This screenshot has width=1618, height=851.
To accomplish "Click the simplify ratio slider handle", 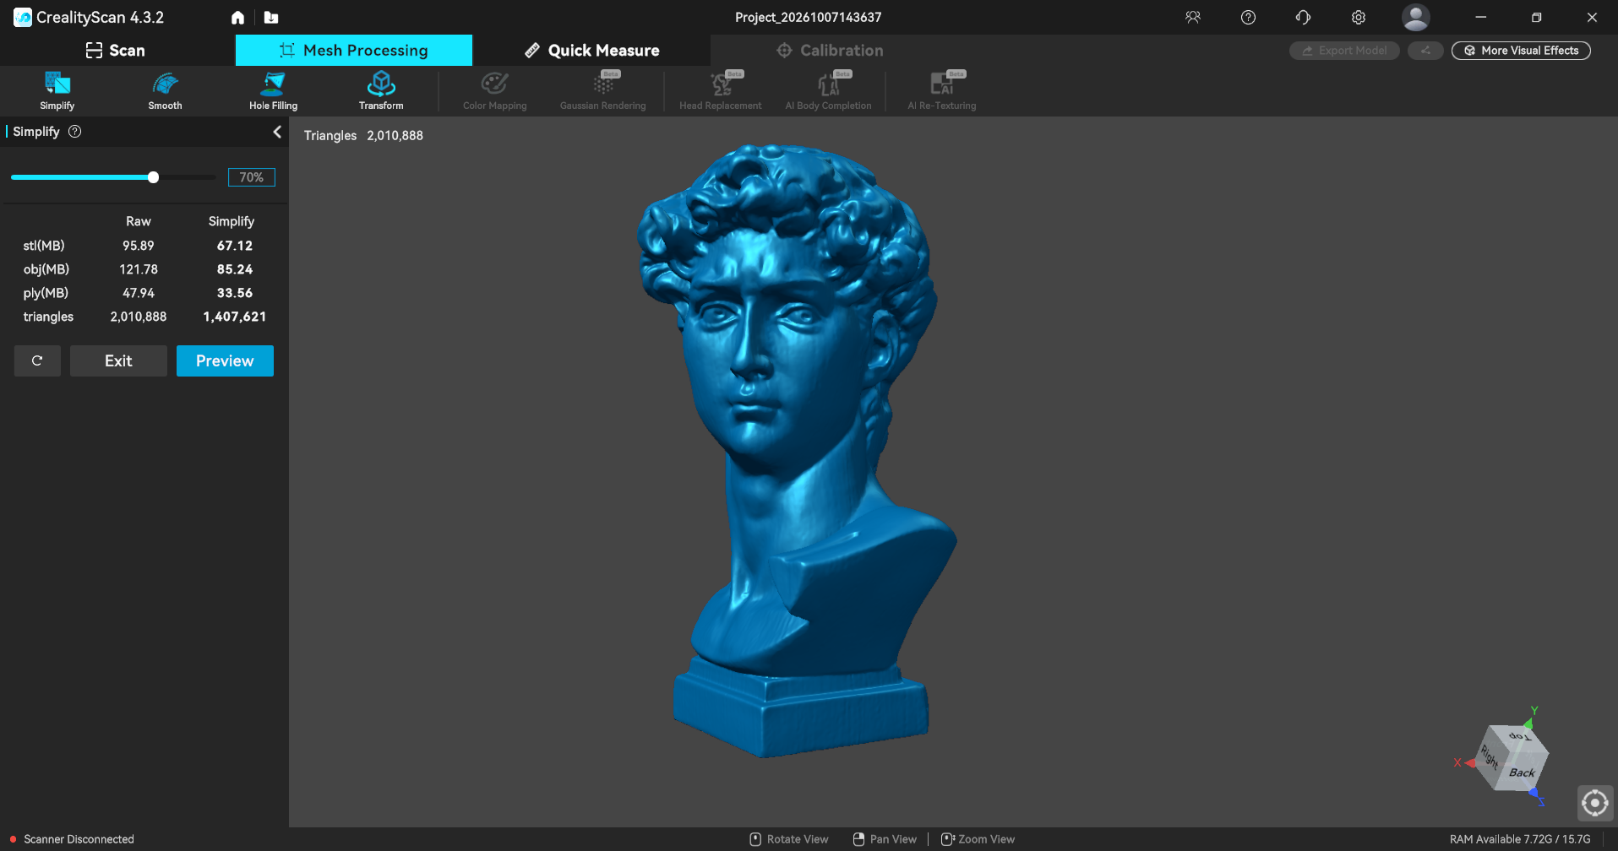I will click(153, 177).
